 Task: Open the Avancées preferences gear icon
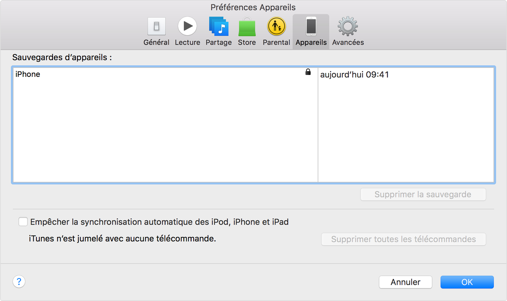click(347, 31)
